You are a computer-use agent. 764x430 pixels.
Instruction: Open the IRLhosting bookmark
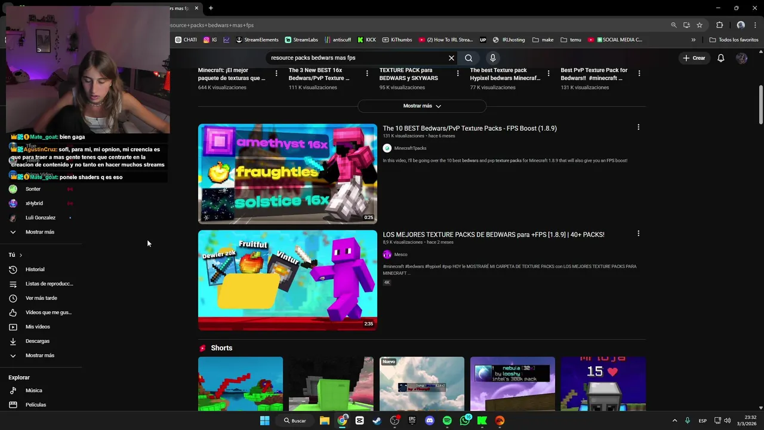[x=509, y=40]
